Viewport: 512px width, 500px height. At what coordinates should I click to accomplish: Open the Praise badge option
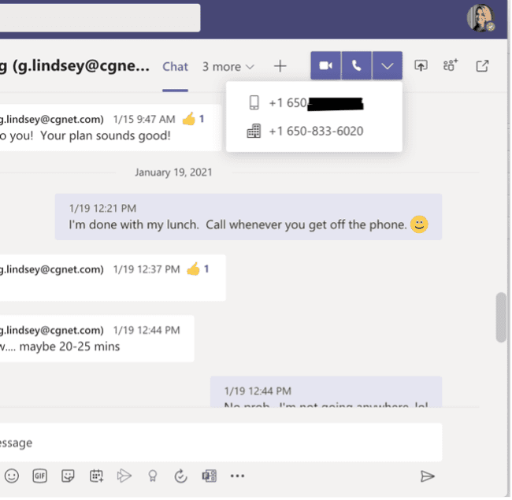tap(152, 476)
